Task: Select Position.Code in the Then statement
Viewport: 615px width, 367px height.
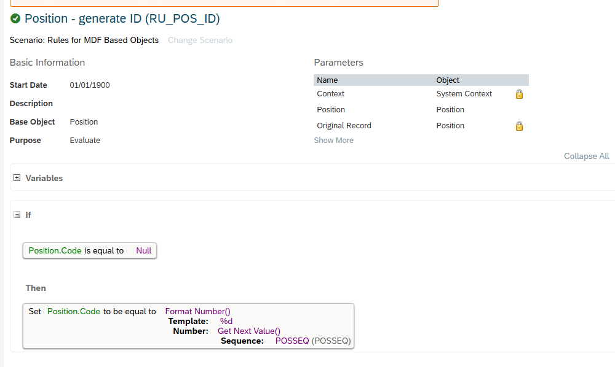Action: 73,311
